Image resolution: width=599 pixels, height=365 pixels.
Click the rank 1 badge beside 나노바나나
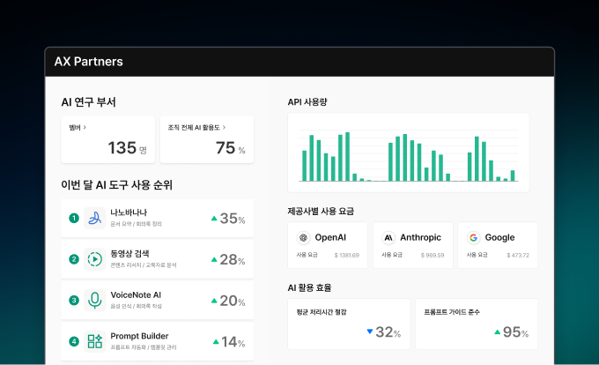point(74,218)
